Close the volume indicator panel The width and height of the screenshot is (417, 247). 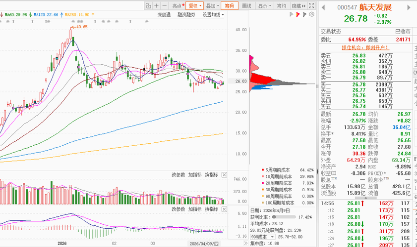224,175
